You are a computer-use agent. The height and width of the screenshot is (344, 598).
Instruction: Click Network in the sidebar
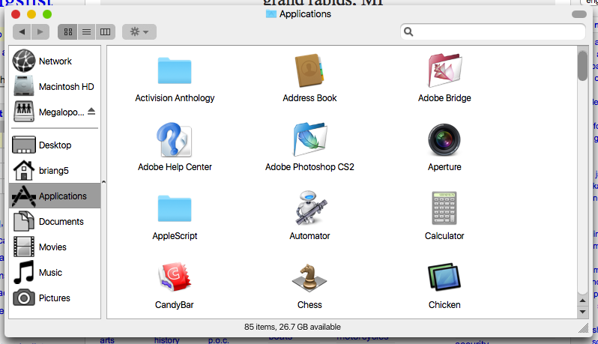pos(55,61)
